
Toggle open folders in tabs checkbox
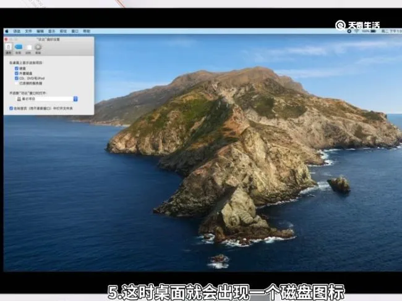[11, 109]
